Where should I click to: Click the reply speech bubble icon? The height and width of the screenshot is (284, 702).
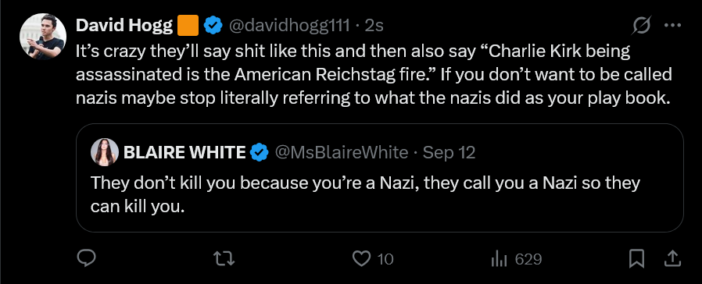tap(87, 258)
